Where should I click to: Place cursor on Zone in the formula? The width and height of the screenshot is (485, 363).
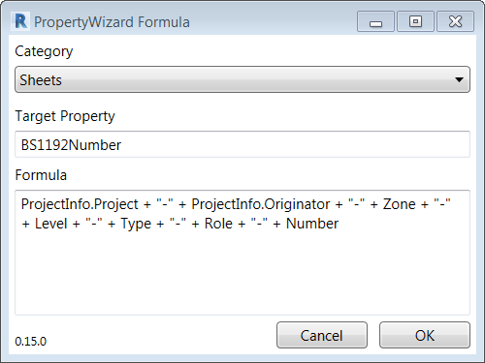pos(400,204)
